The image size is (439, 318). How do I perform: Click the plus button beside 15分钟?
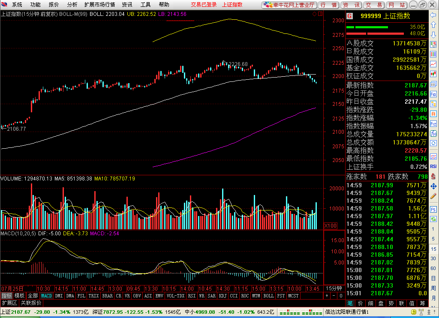pyautogui.click(x=327, y=296)
